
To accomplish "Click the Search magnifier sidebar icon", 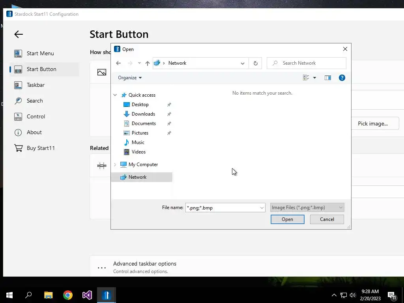I will coord(18,101).
